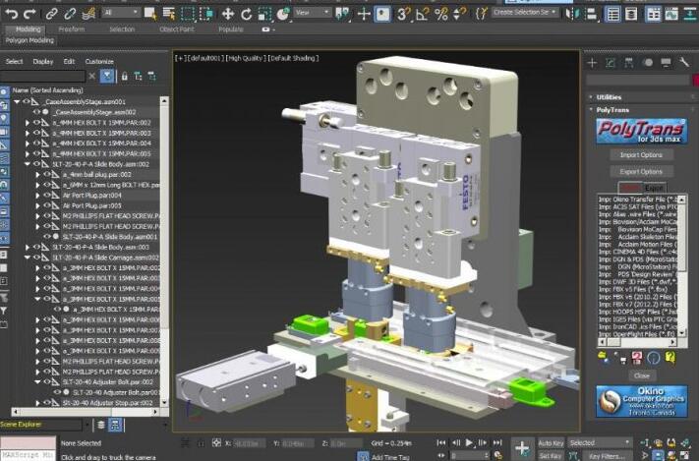Click the Create plus panel icon
The height and width of the screenshot is (461, 699).
[593, 63]
